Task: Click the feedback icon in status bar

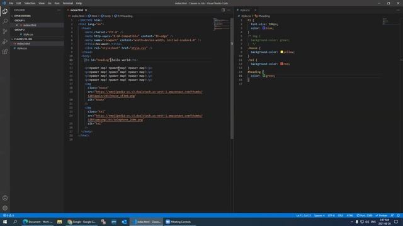Action: pyautogui.click(x=392, y=215)
